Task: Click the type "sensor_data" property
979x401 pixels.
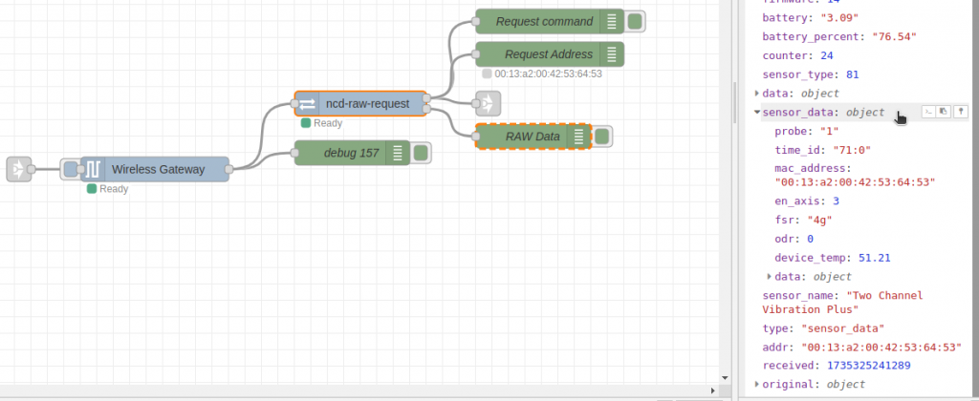Action: (823, 328)
